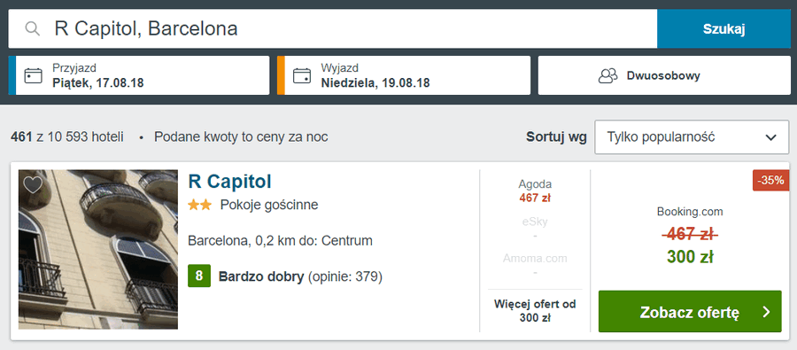Select the Agoda 467 zł offer

(x=535, y=191)
